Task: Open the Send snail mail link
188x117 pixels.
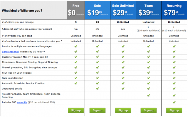Action: [x=11, y=52]
